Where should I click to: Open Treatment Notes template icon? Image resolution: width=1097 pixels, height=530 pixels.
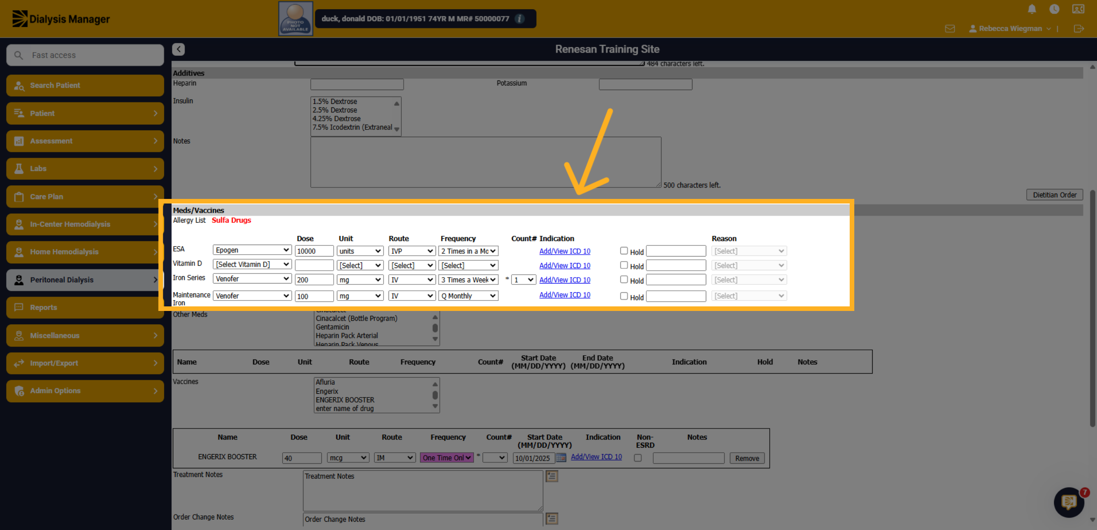pos(552,476)
